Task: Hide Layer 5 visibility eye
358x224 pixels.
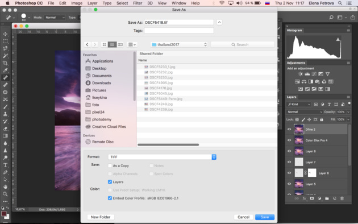Action: pos(289,184)
